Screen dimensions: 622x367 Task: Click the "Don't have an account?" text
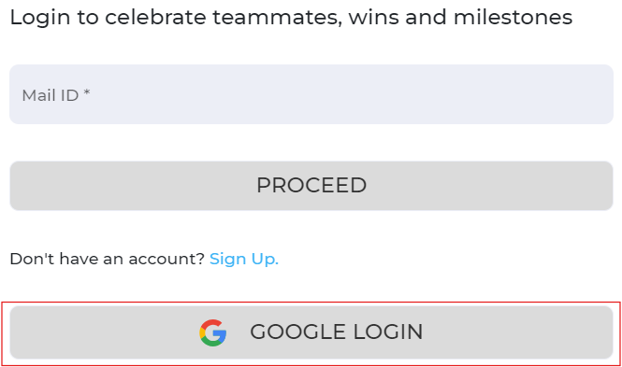point(108,259)
